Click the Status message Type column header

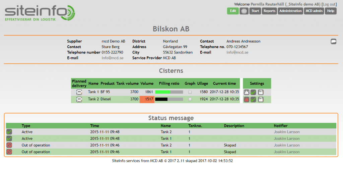pos(26,126)
